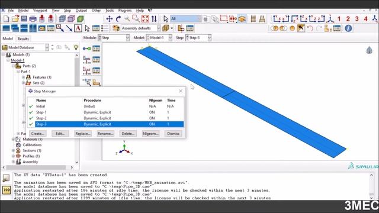
Task: Apply custom view 4
Action: [x=366, y=19]
